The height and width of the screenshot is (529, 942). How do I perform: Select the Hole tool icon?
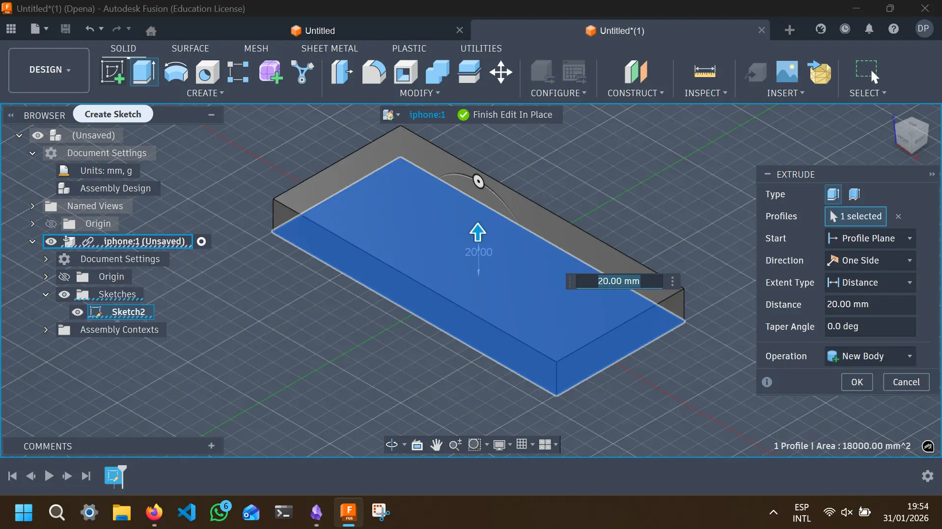click(x=207, y=72)
